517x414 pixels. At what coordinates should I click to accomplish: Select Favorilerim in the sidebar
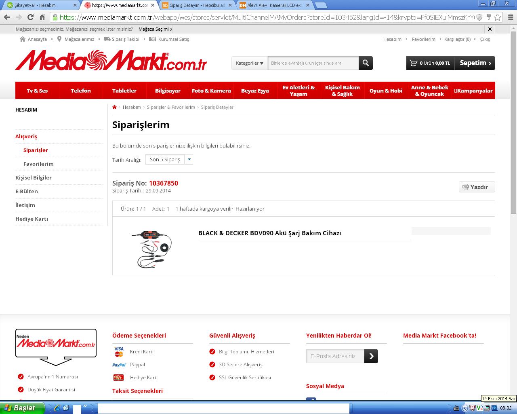[x=38, y=164]
